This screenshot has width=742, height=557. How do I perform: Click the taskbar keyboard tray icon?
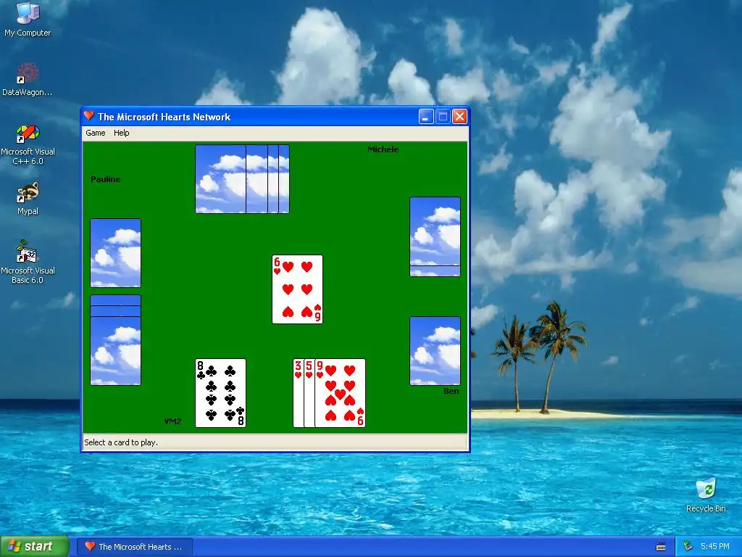click(661, 547)
